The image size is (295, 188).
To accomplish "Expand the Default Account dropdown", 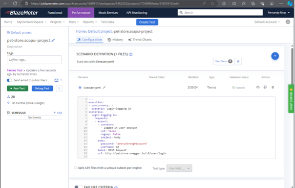I will 267,22.
